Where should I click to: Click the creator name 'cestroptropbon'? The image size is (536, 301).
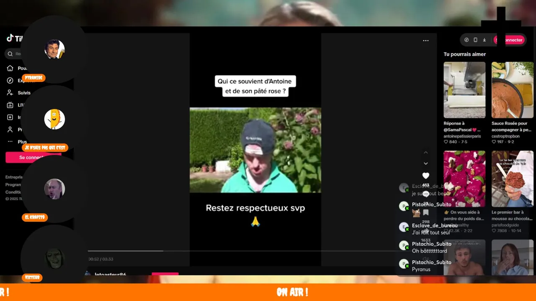(x=505, y=136)
